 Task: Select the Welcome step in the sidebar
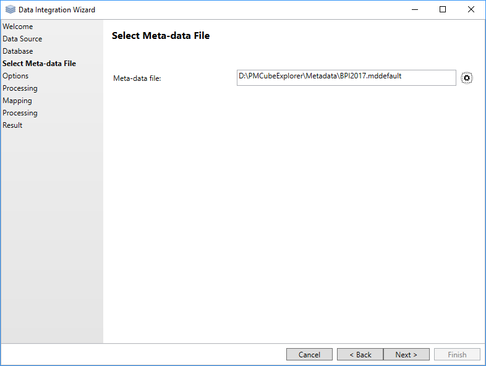pos(18,27)
